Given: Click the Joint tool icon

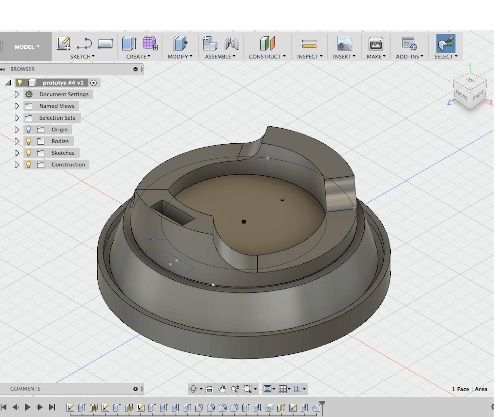Looking at the screenshot, I should click(x=231, y=43).
